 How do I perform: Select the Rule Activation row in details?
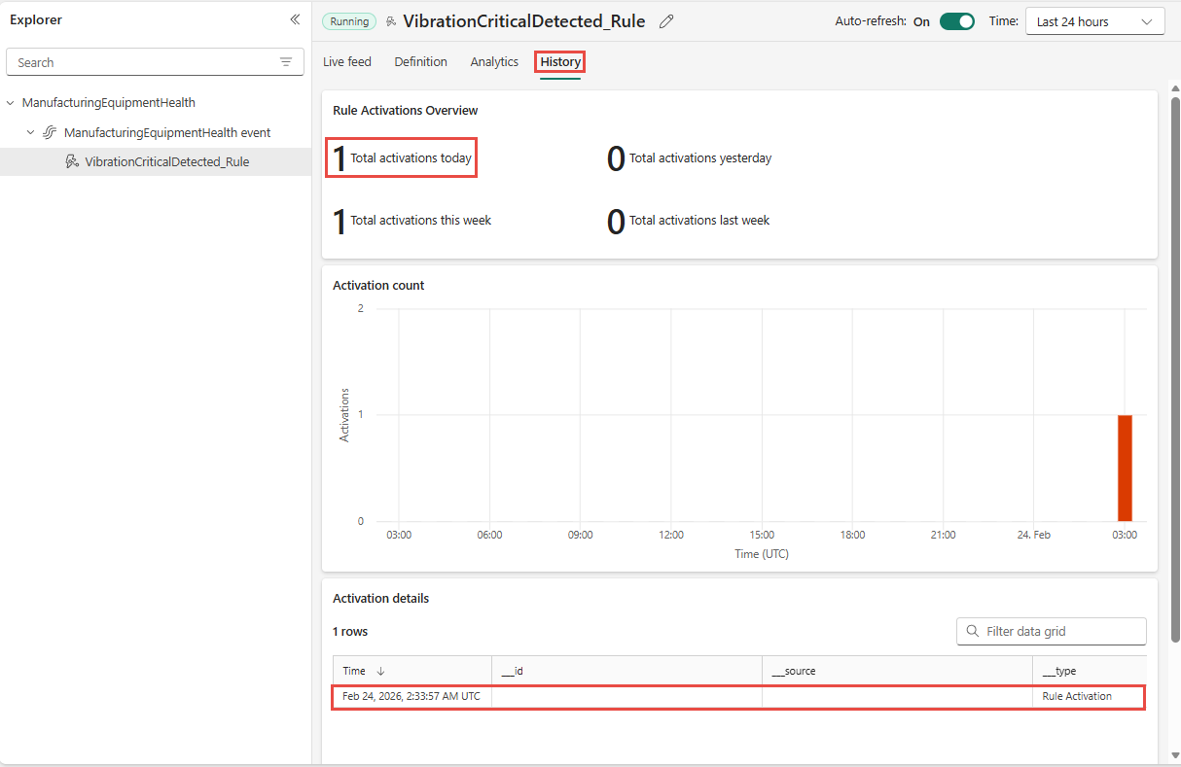coord(738,696)
